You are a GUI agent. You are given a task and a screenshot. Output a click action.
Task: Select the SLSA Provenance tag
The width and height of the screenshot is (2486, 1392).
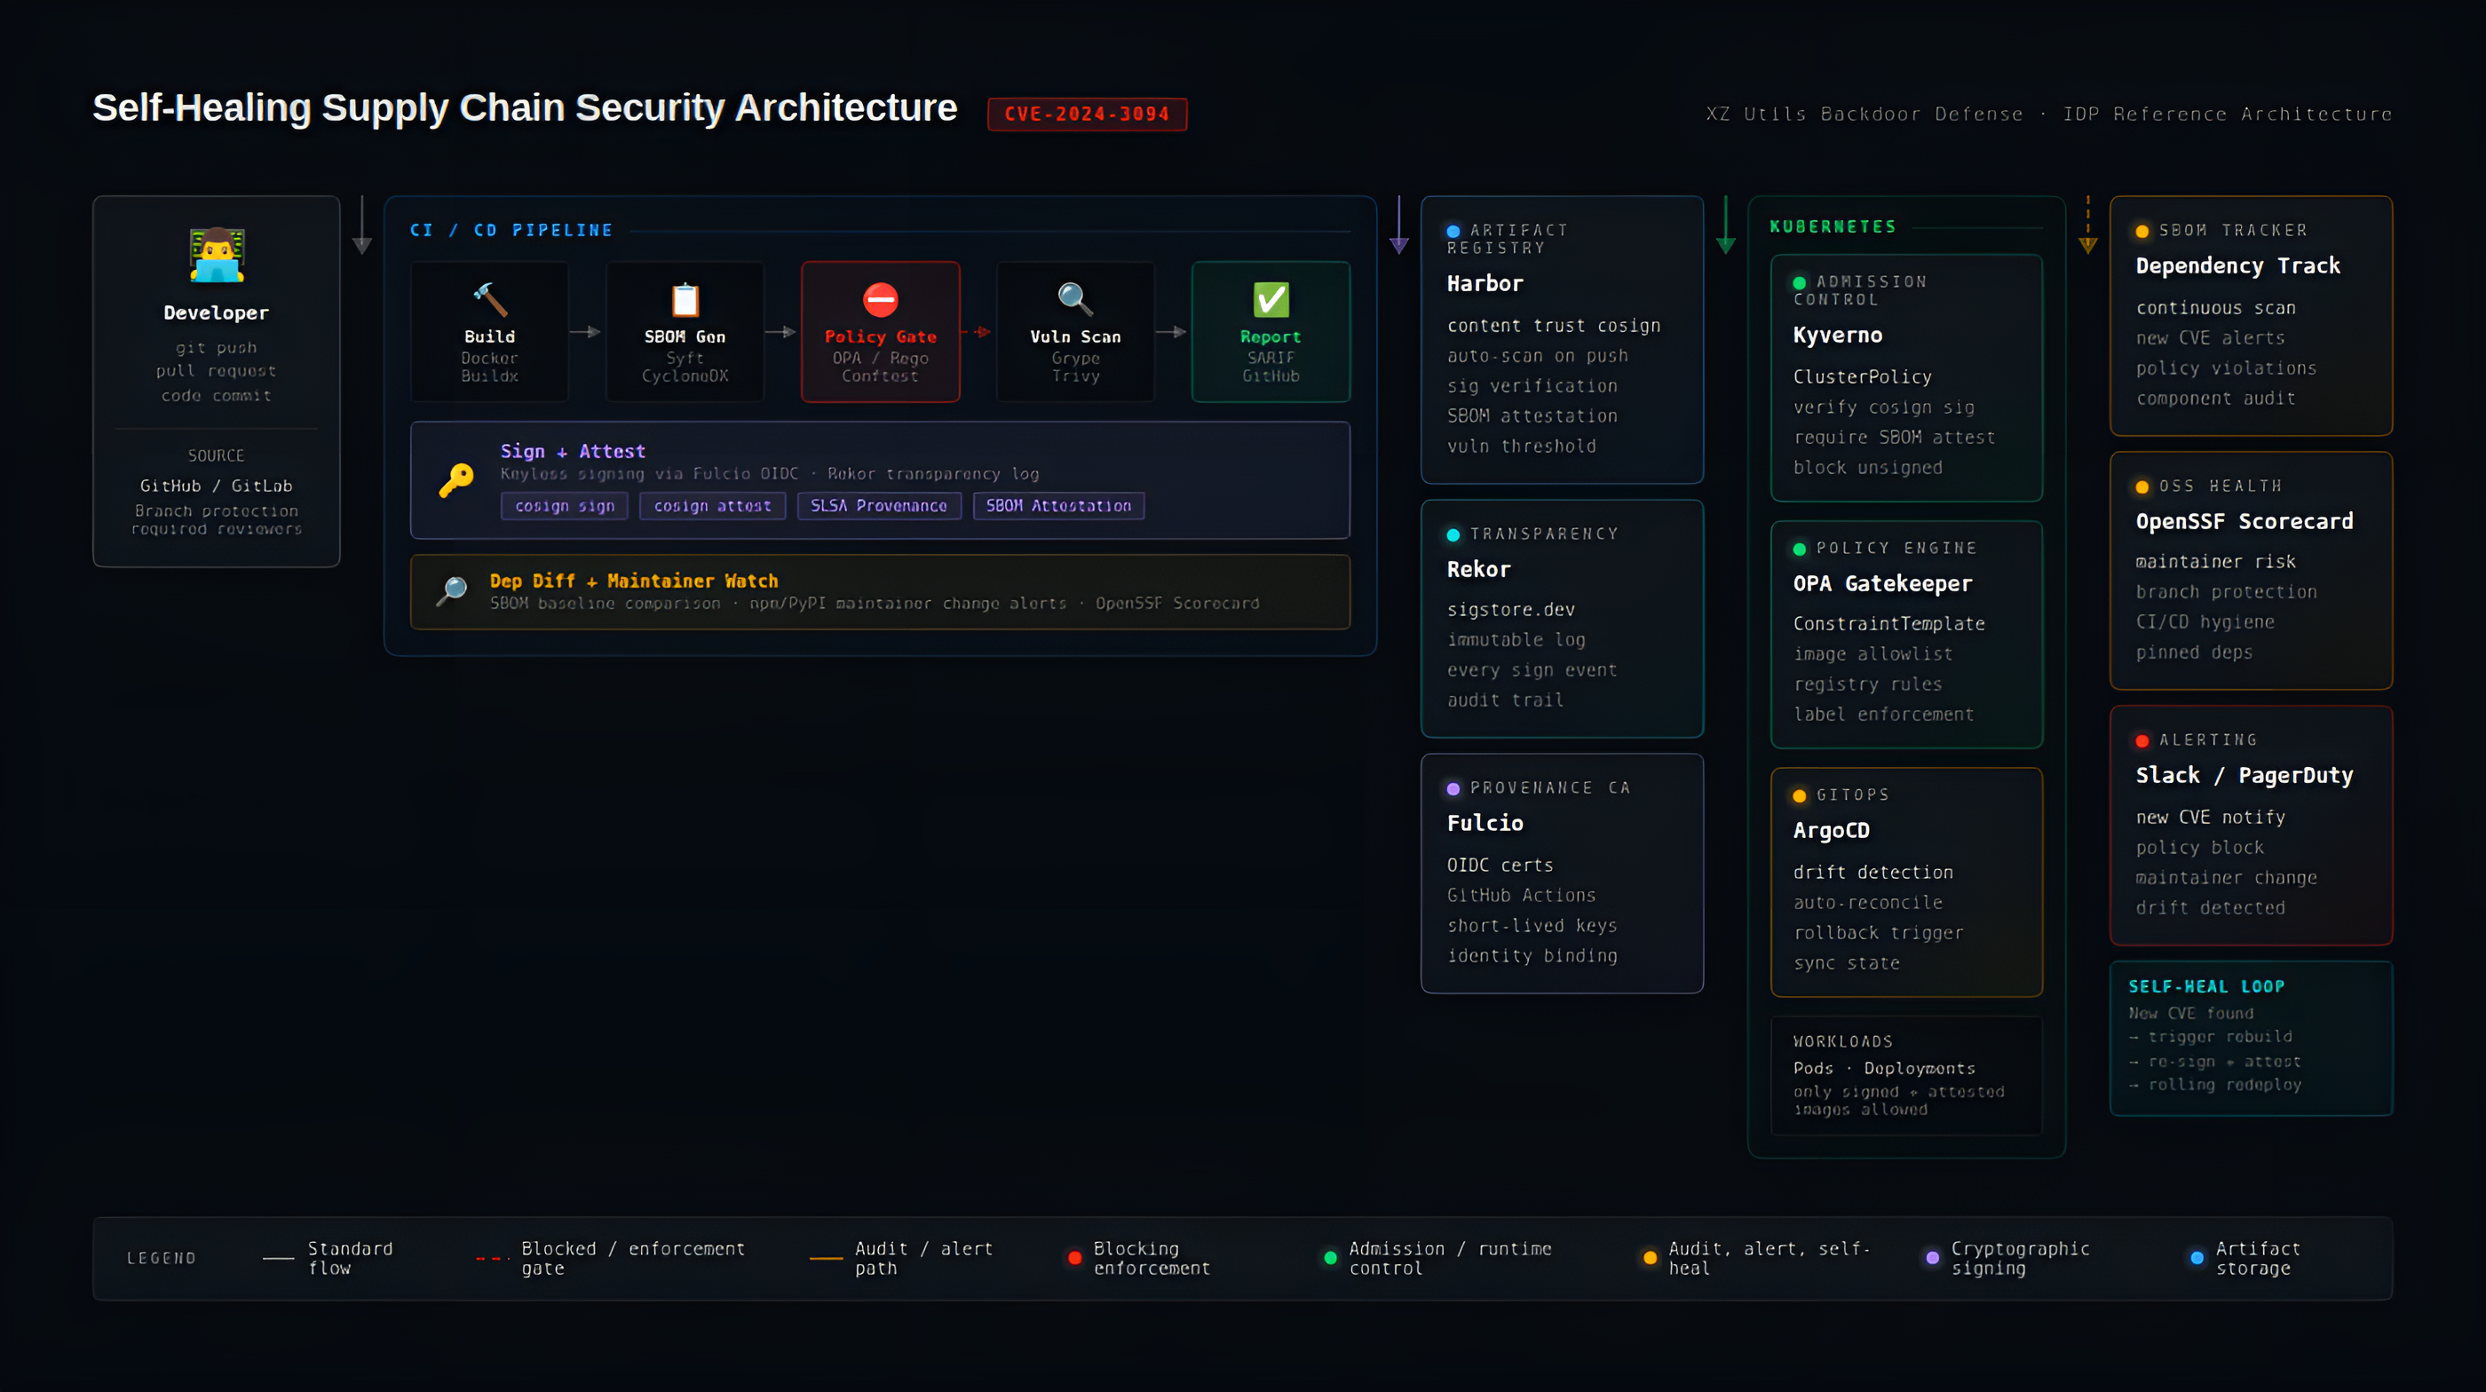[878, 505]
